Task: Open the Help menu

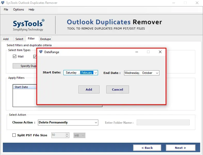Action: pyautogui.click(x=31, y=9)
